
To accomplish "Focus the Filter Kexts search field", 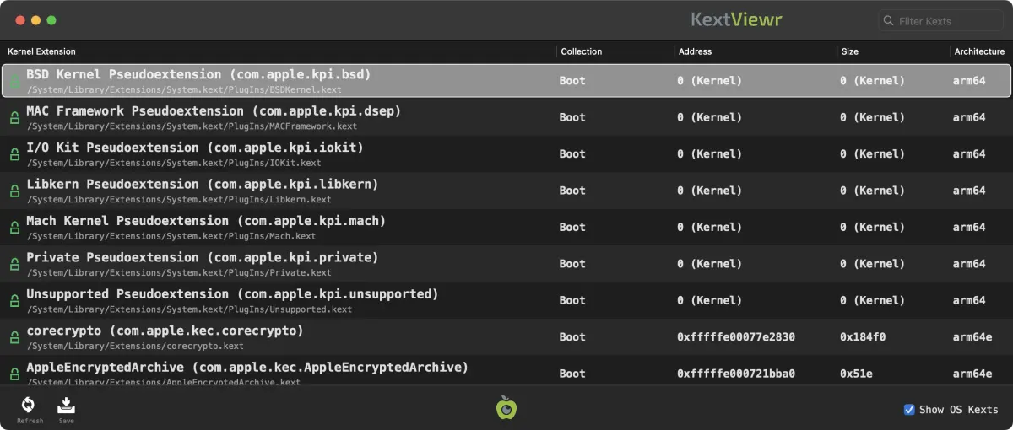I will tap(940, 21).
